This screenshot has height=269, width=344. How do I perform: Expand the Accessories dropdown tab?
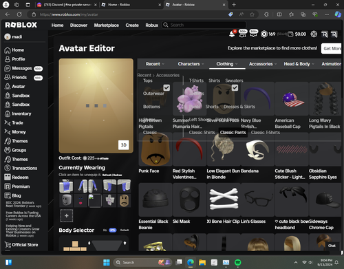[263, 64]
